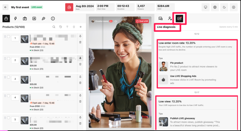Open the Live diagnosis chart tab
241x131 pixels.
[x=179, y=18]
